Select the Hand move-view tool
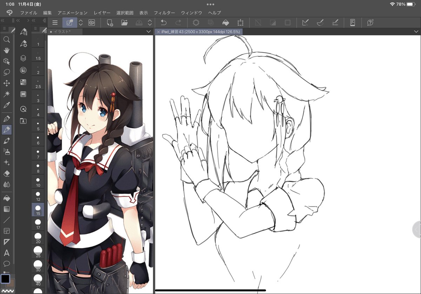This screenshot has height=294, width=421. (x=6, y=51)
